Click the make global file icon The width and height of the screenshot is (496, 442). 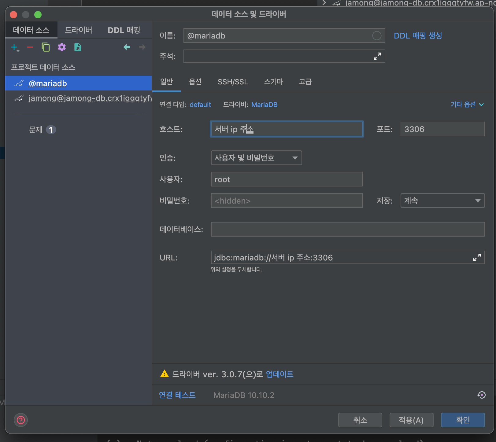(x=78, y=47)
